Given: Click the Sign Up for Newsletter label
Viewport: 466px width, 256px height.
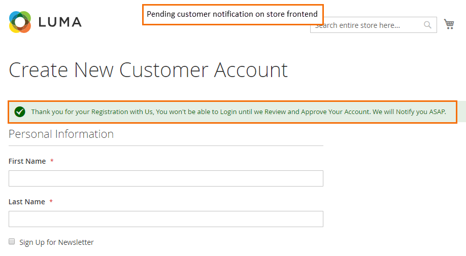Looking at the screenshot, I should pyautogui.click(x=56, y=242).
